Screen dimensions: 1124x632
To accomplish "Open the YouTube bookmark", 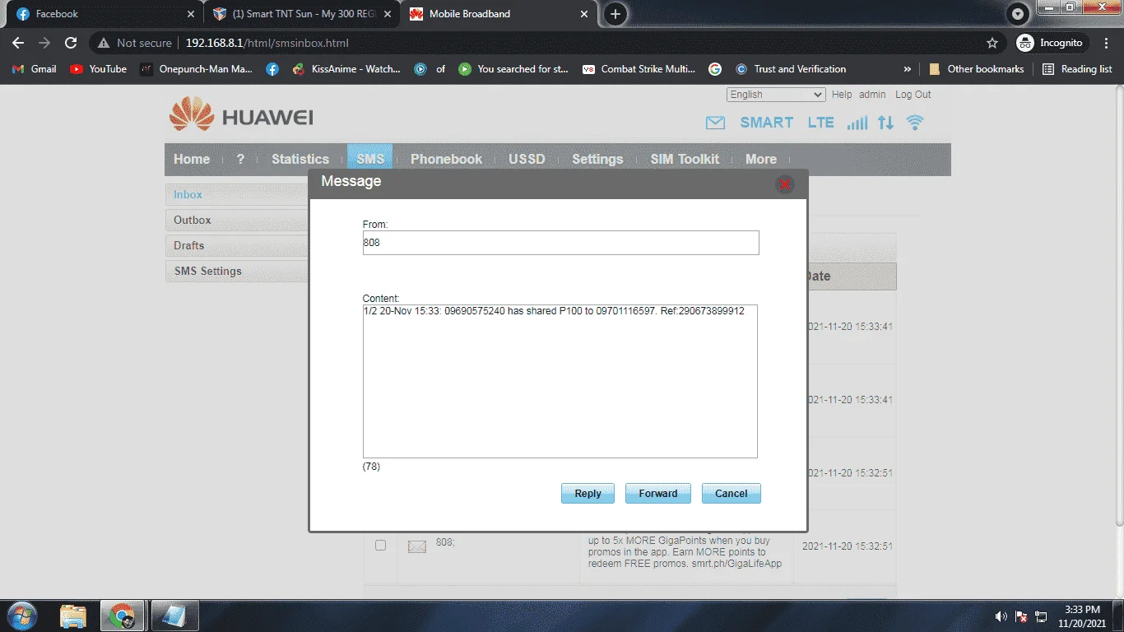I will click(99, 69).
